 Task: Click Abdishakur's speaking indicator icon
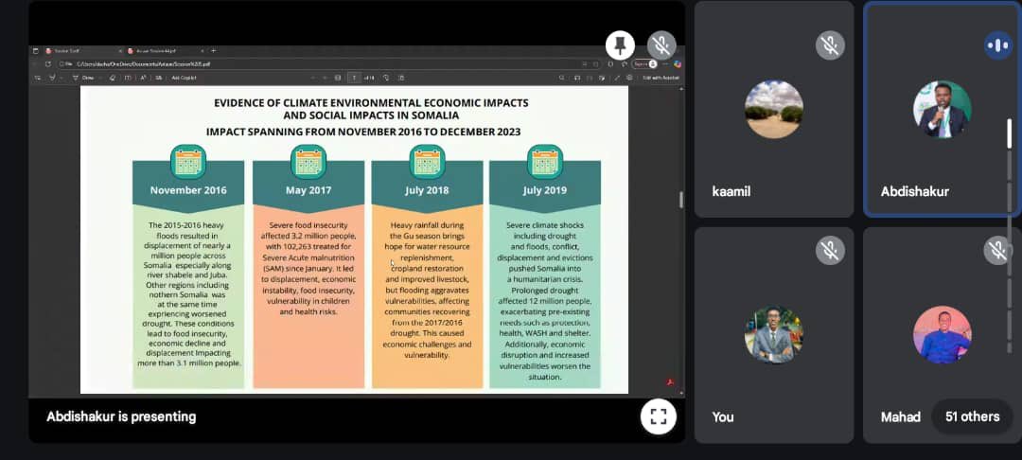pyautogui.click(x=998, y=44)
